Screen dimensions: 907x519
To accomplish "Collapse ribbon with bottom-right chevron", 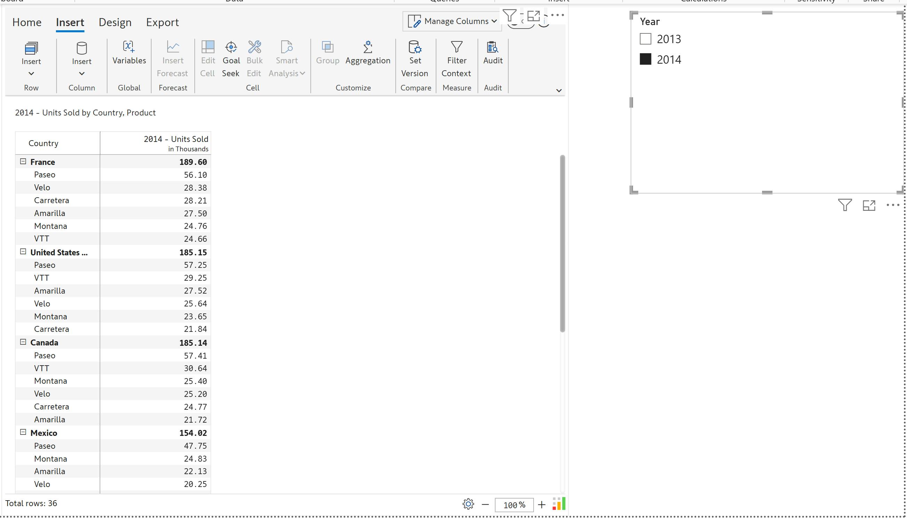I will (x=559, y=90).
